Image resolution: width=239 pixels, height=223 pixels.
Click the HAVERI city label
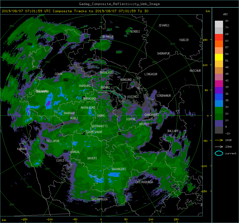coord(92,159)
